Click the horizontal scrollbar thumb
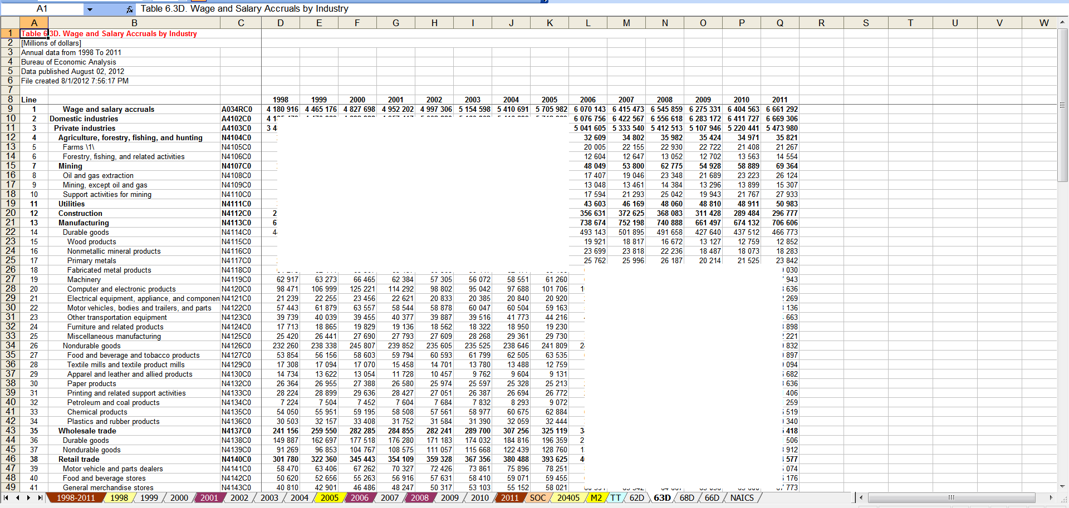This screenshot has height=508, width=1069. [951, 498]
